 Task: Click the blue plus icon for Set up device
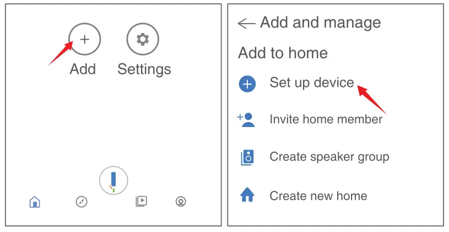247,84
